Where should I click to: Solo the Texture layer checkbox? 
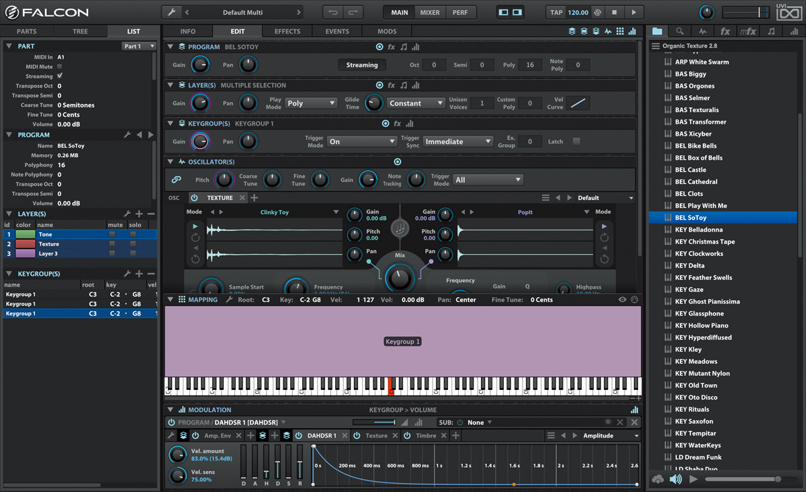pos(133,244)
